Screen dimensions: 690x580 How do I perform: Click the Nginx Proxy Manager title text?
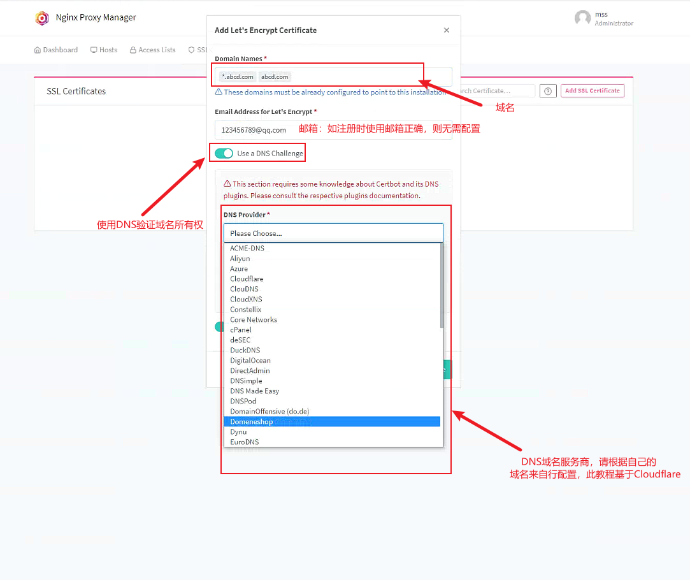coord(96,18)
